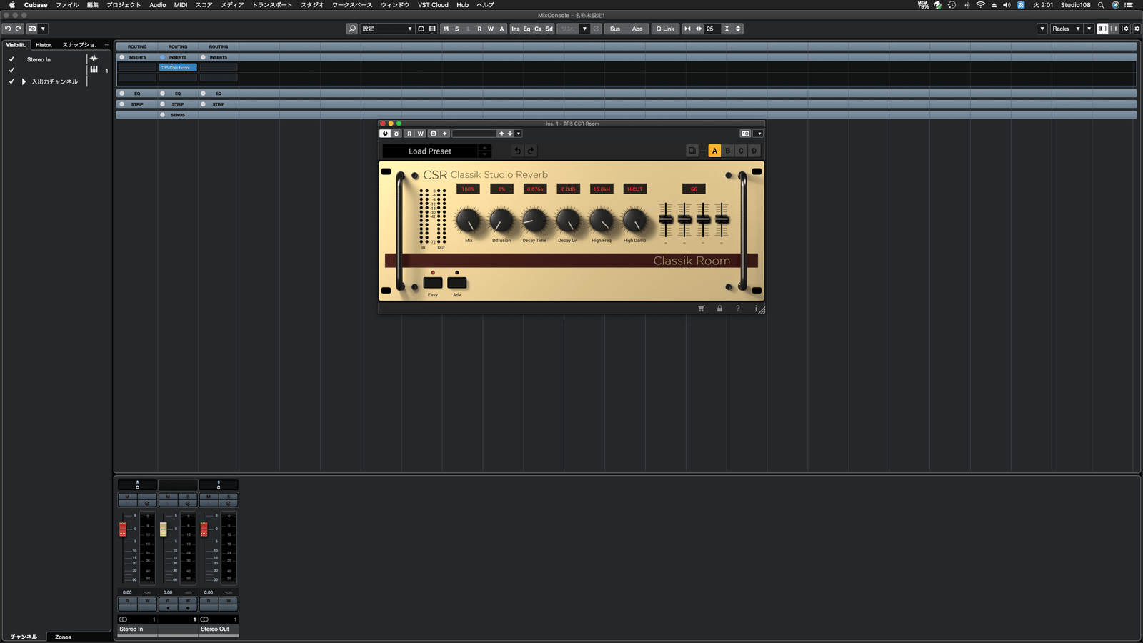Click the Wi-Fi icon in the menu bar

(980, 5)
